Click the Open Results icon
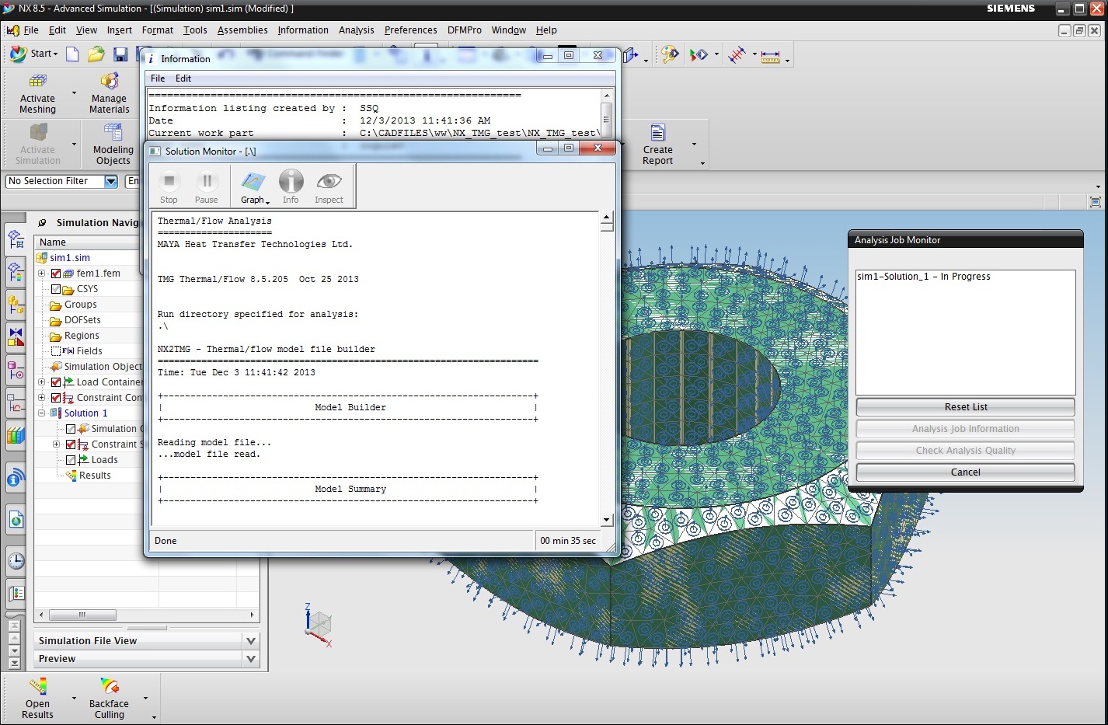Image resolution: width=1108 pixels, height=725 pixels. click(x=37, y=687)
